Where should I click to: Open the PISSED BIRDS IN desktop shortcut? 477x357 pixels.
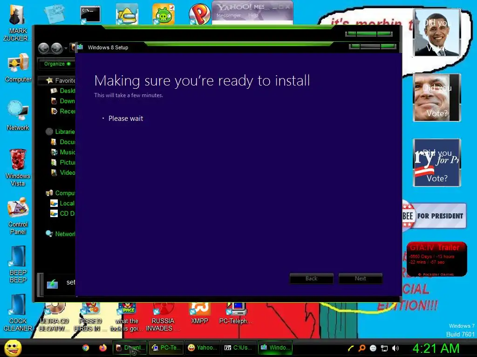(90, 317)
